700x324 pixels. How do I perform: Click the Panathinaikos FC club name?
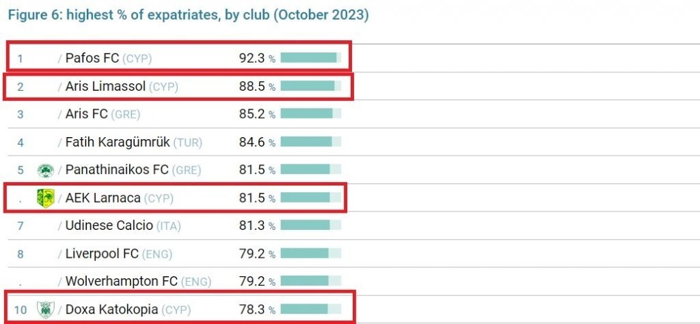[117, 170]
